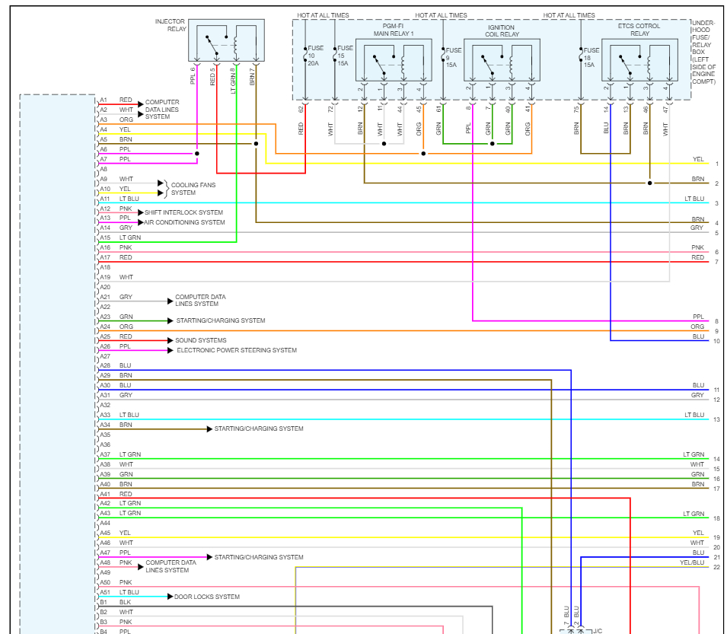Click the A11 LT BLU pin label
This screenshot has width=727, height=634.
pyautogui.click(x=120, y=199)
